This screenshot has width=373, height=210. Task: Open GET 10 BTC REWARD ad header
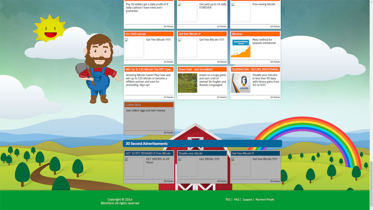tap(149, 153)
